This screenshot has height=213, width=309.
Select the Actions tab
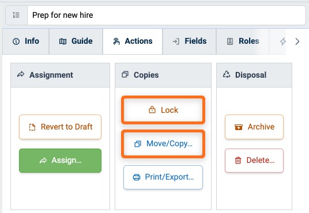click(133, 41)
